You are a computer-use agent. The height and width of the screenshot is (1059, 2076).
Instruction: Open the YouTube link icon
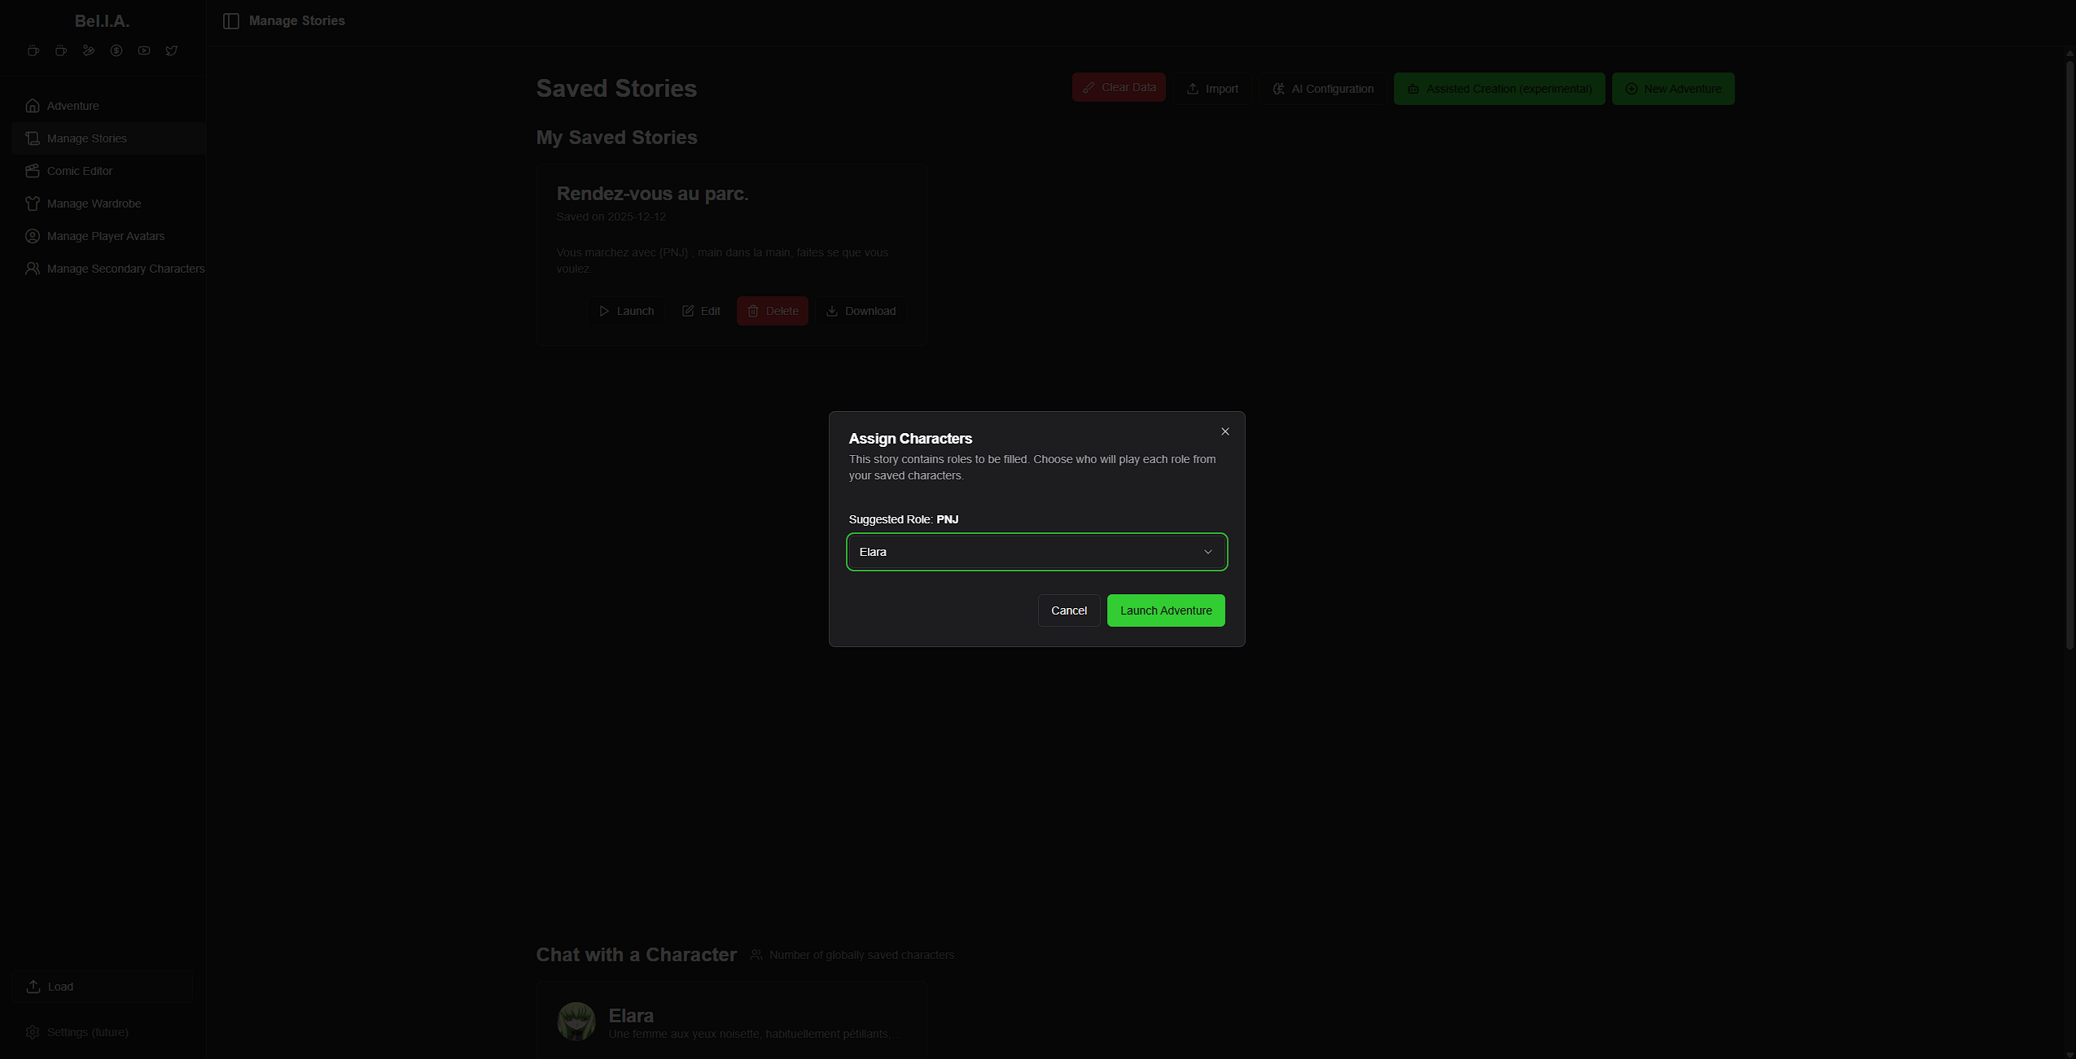pyautogui.click(x=144, y=50)
